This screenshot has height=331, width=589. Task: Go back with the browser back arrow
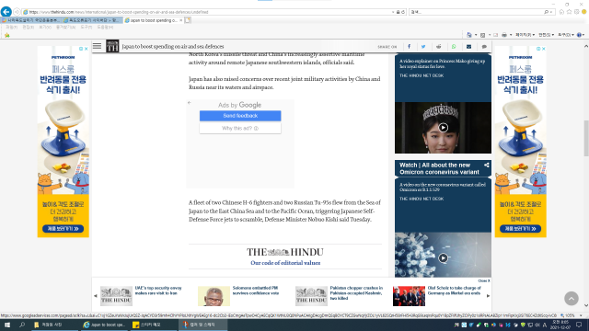(6, 12)
